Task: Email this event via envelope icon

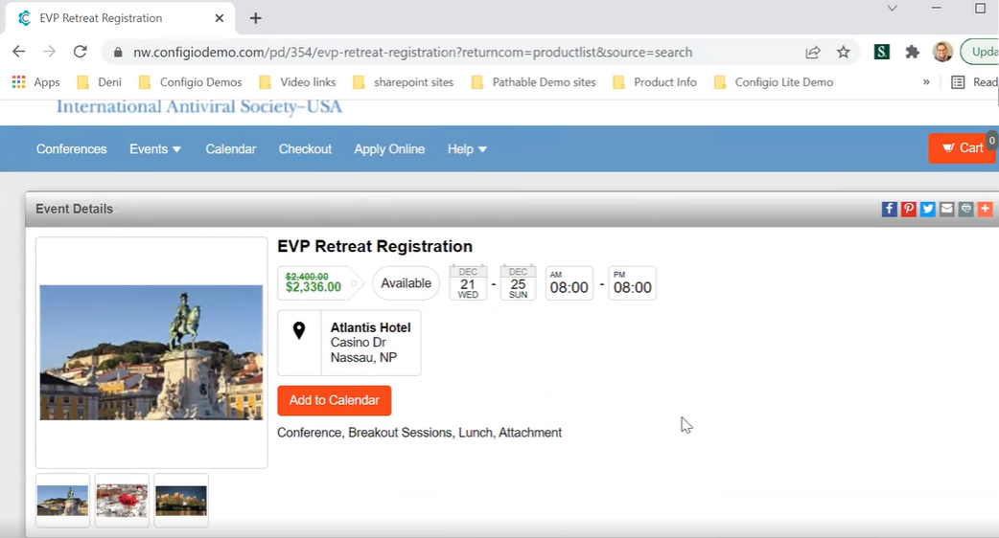Action: 947,209
